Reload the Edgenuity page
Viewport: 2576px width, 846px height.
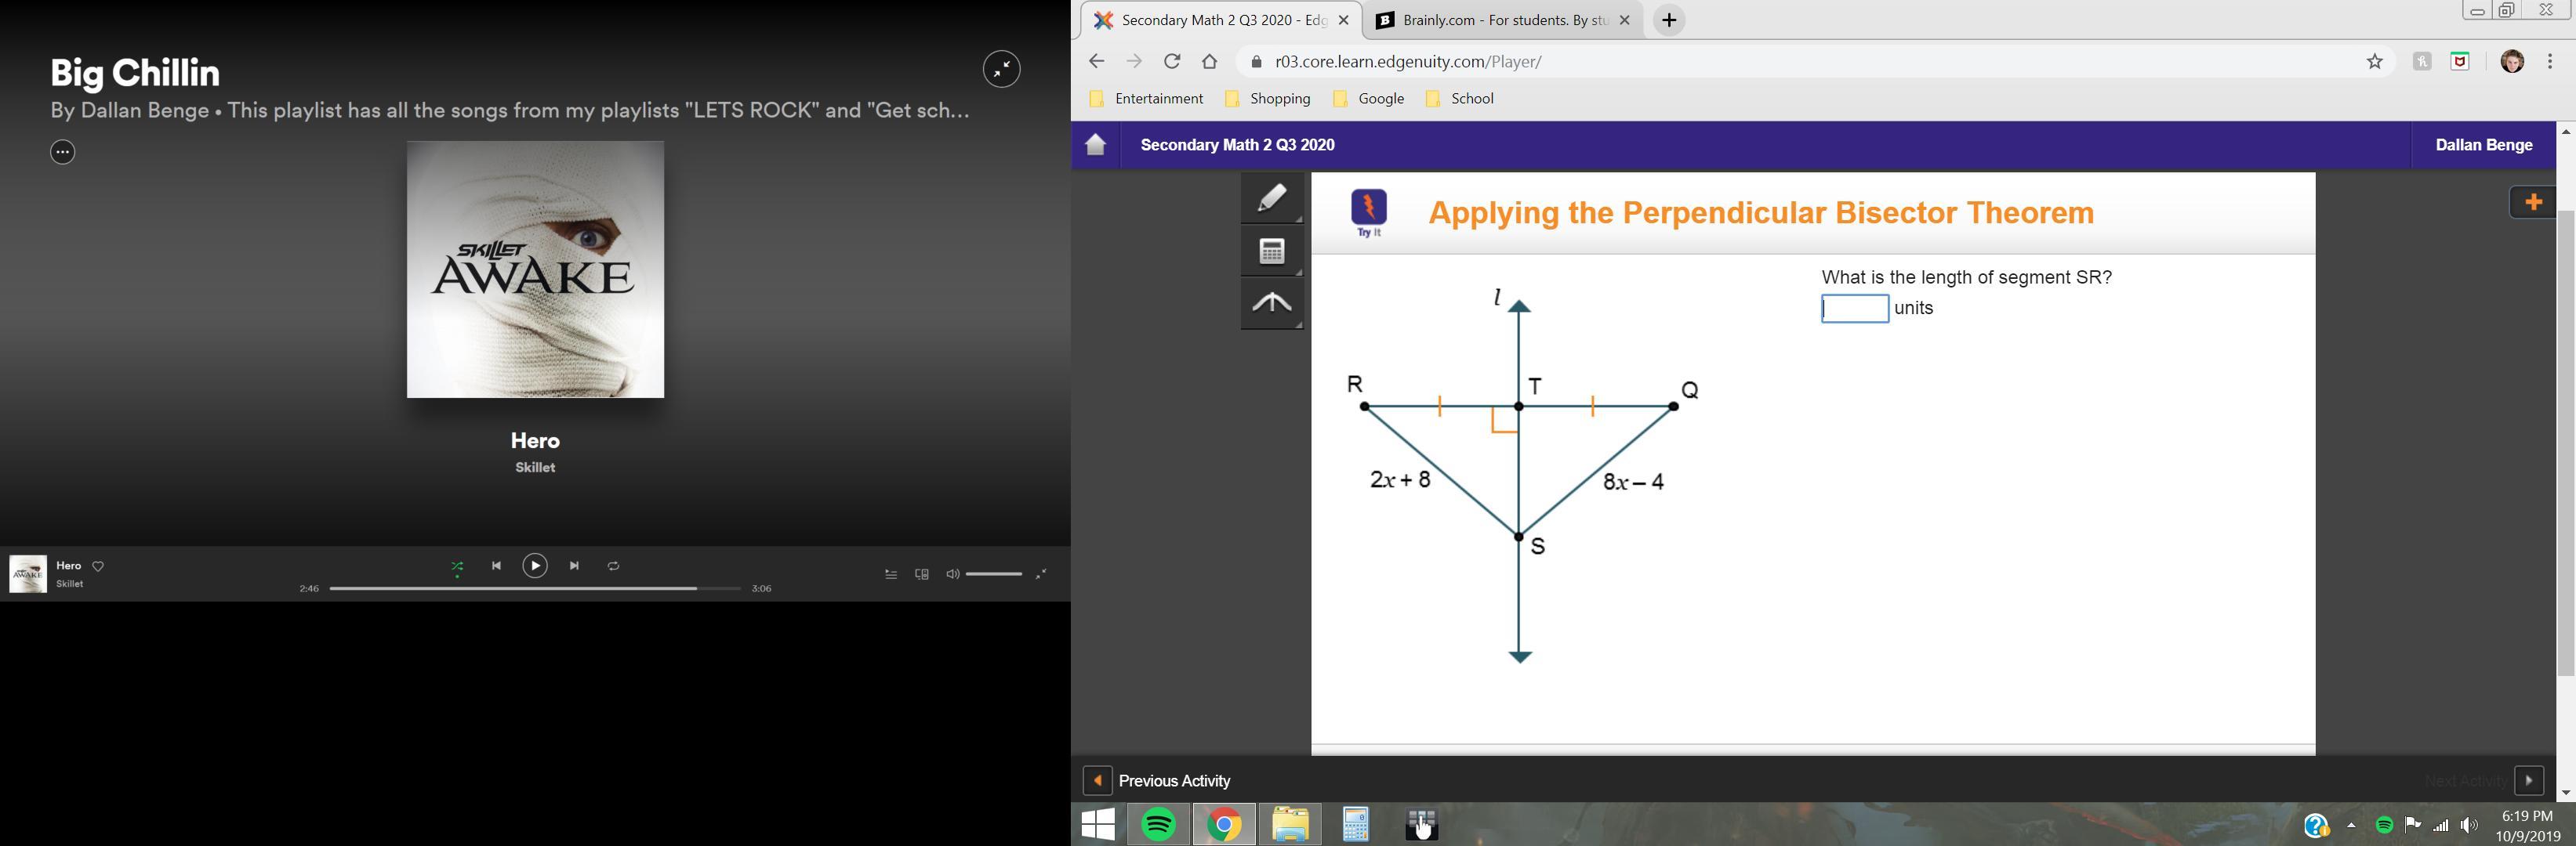point(1172,62)
